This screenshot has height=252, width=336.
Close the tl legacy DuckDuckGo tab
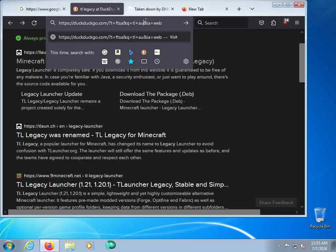click(x=118, y=9)
